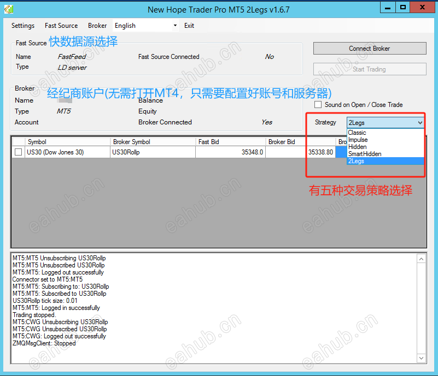Select Impulse strategy from the list
Viewport: 438px width, 376px height.
click(385, 140)
